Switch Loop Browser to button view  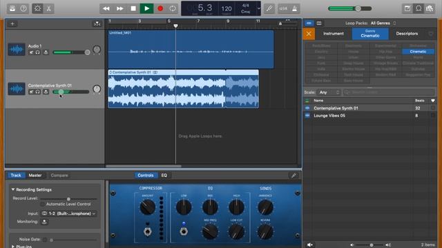309,23
